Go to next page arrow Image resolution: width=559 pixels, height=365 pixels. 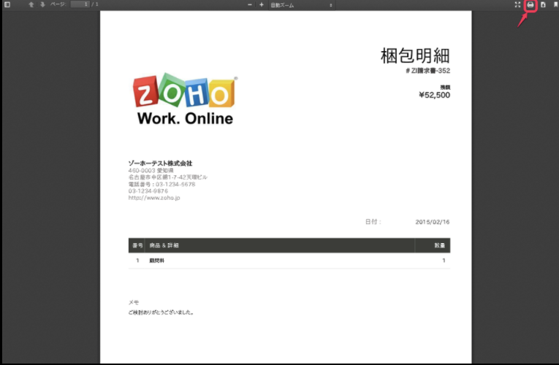pos(42,4)
